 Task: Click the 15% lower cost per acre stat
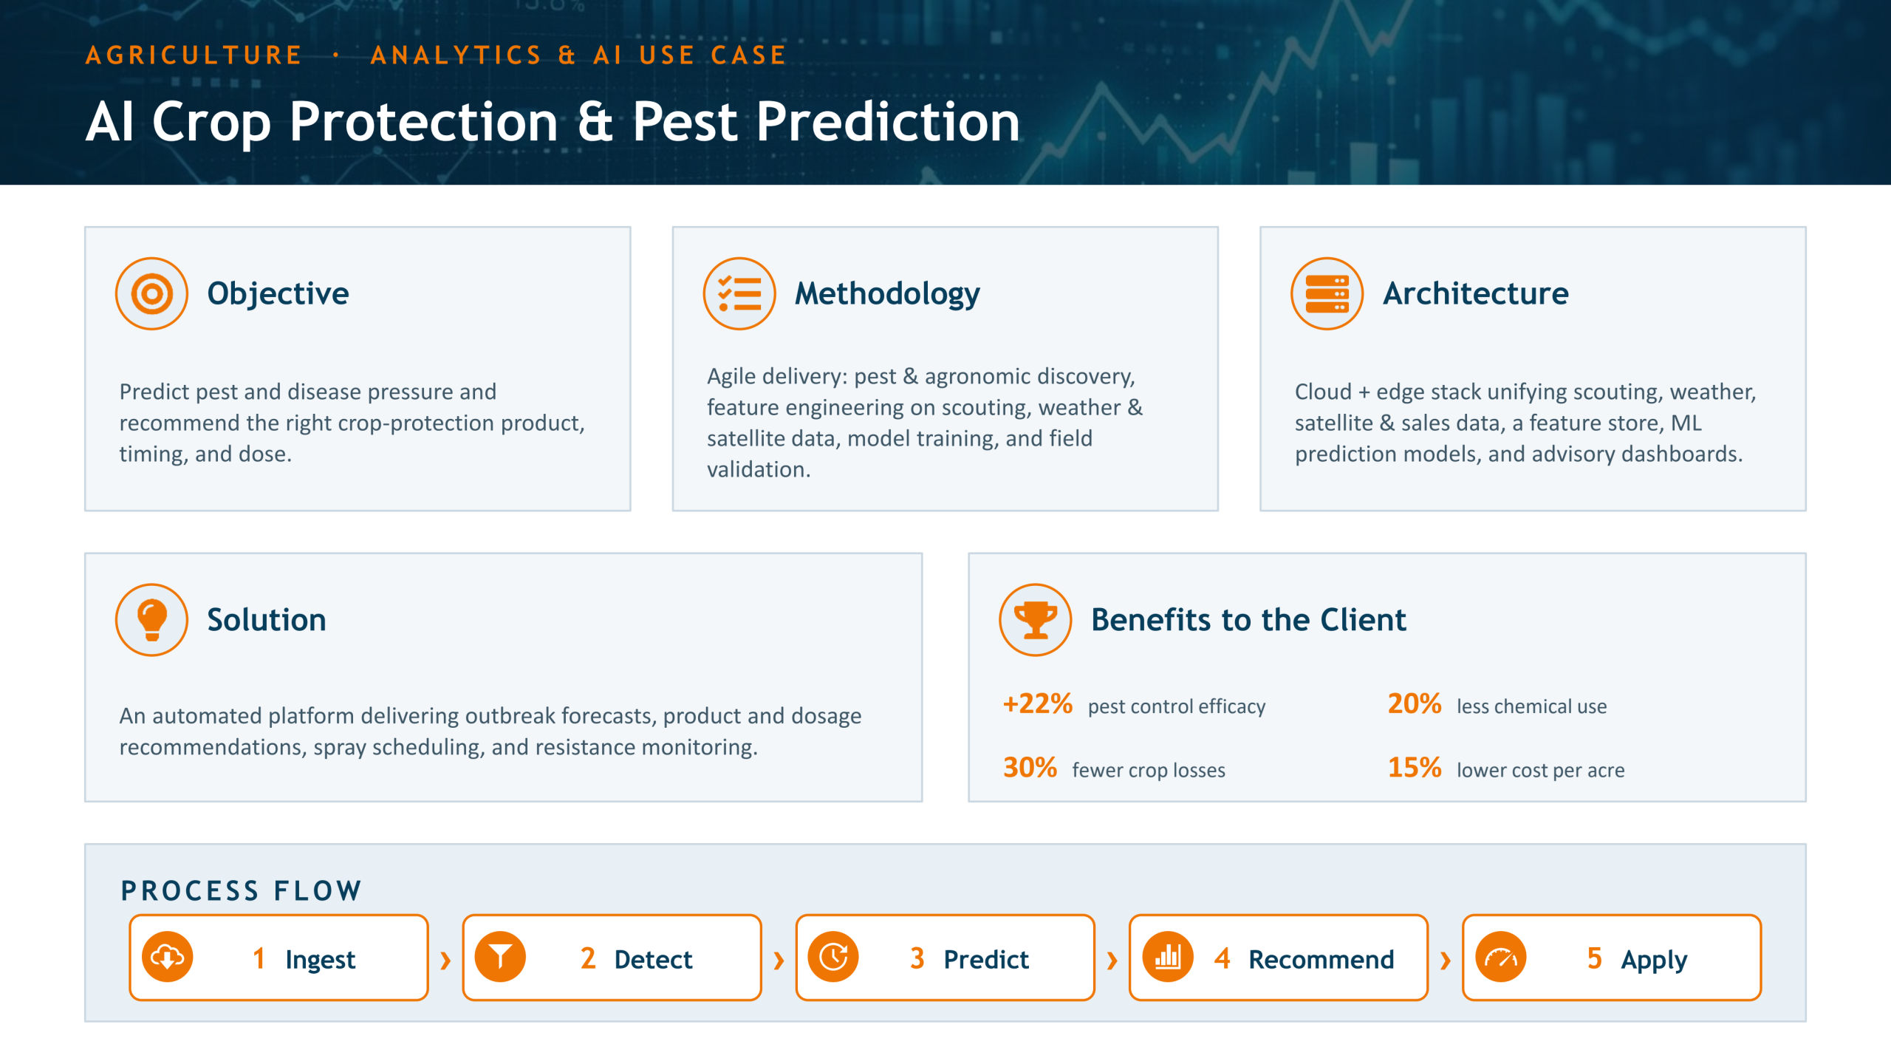(1506, 768)
